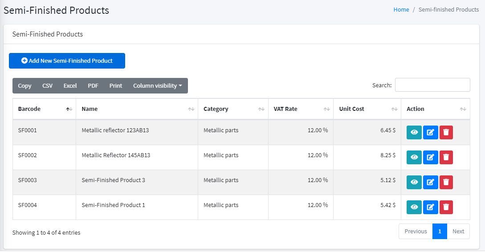Export table to PDF
Viewport: 485px width, 252px height.
93,86
